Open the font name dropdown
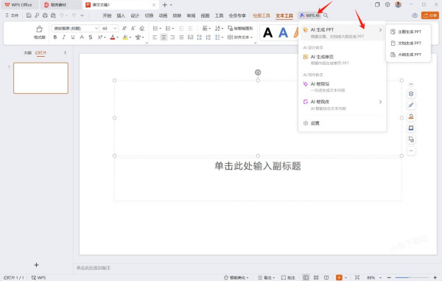This screenshot has height=281, width=442. coord(97,28)
